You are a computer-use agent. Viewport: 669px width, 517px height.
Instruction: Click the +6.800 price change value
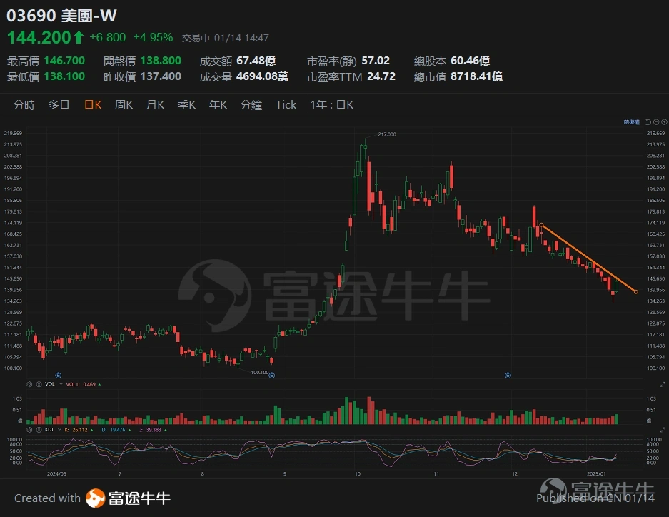108,38
